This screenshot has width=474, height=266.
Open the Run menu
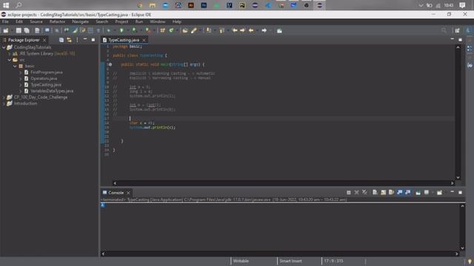(139, 21)
